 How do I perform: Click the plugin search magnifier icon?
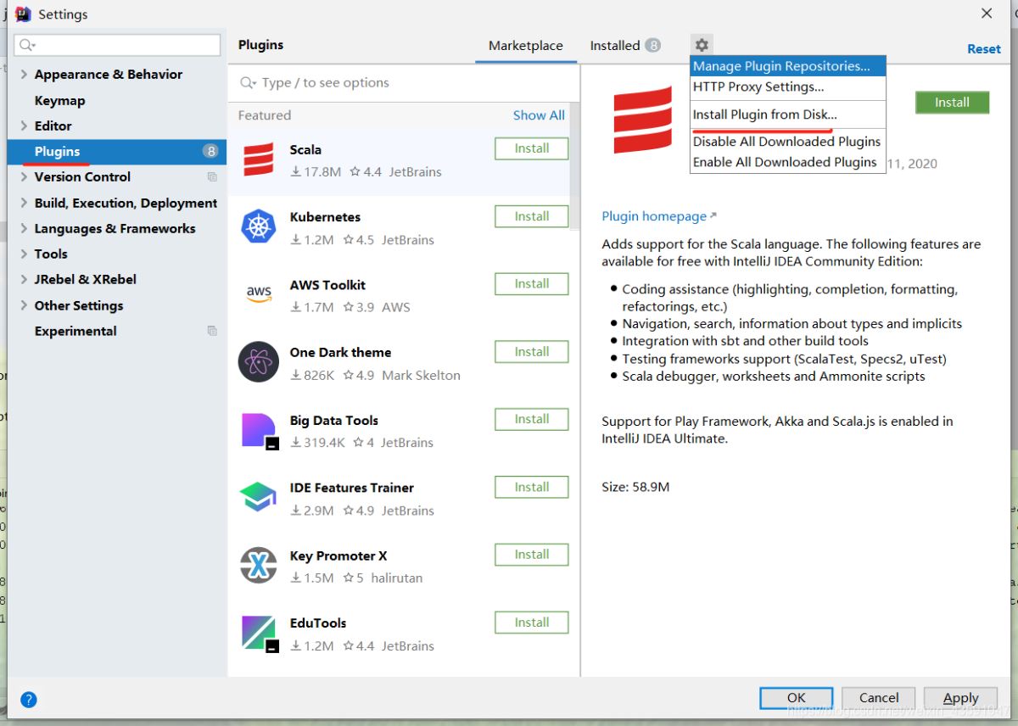point(249,82)
